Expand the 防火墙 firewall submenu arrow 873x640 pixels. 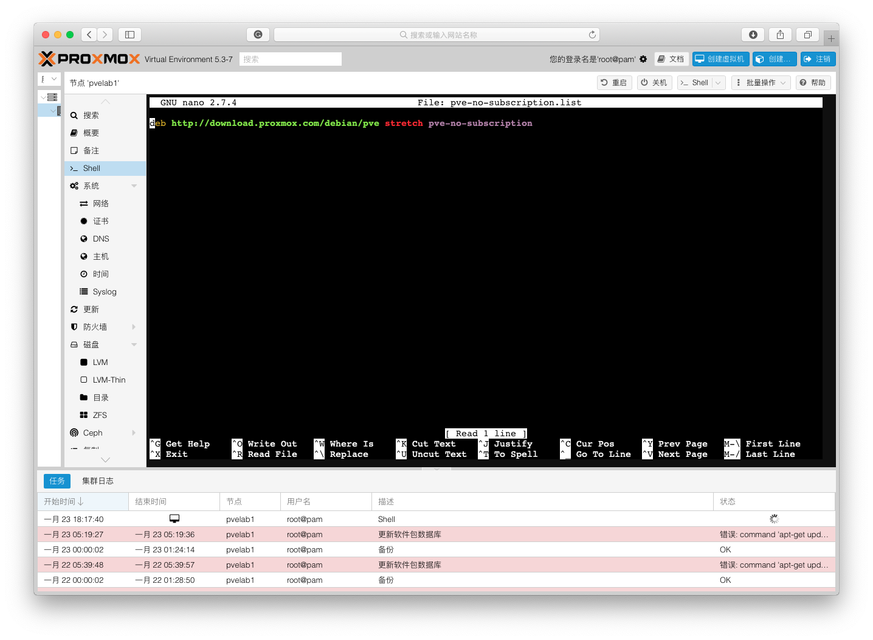(134, 327)
